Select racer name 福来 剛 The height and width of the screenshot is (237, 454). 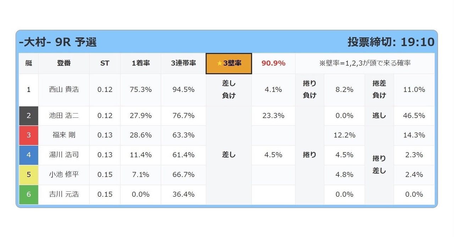(64, 135)
